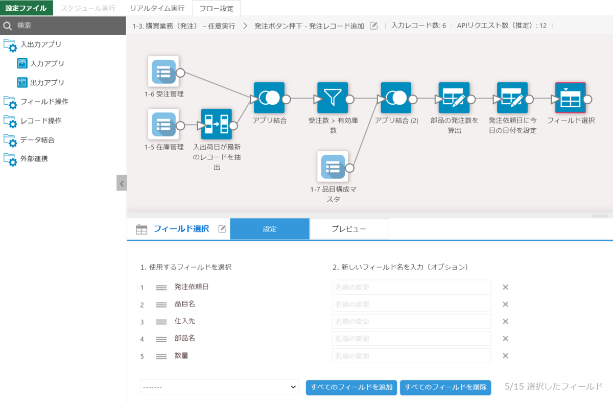The width and height of the screenshot is (613, 403).
Task: Grab handle for 数量 field row
Action: 161,357
